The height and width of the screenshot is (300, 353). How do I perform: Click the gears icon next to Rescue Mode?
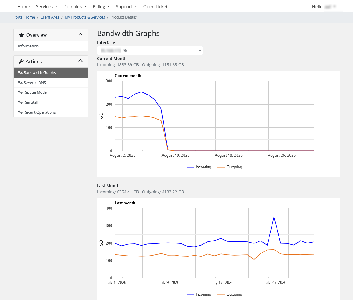(x=20, y=92)
